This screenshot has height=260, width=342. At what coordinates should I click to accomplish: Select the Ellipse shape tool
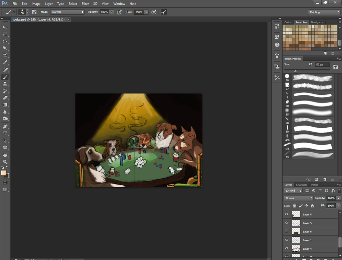[x=5, y=147]
